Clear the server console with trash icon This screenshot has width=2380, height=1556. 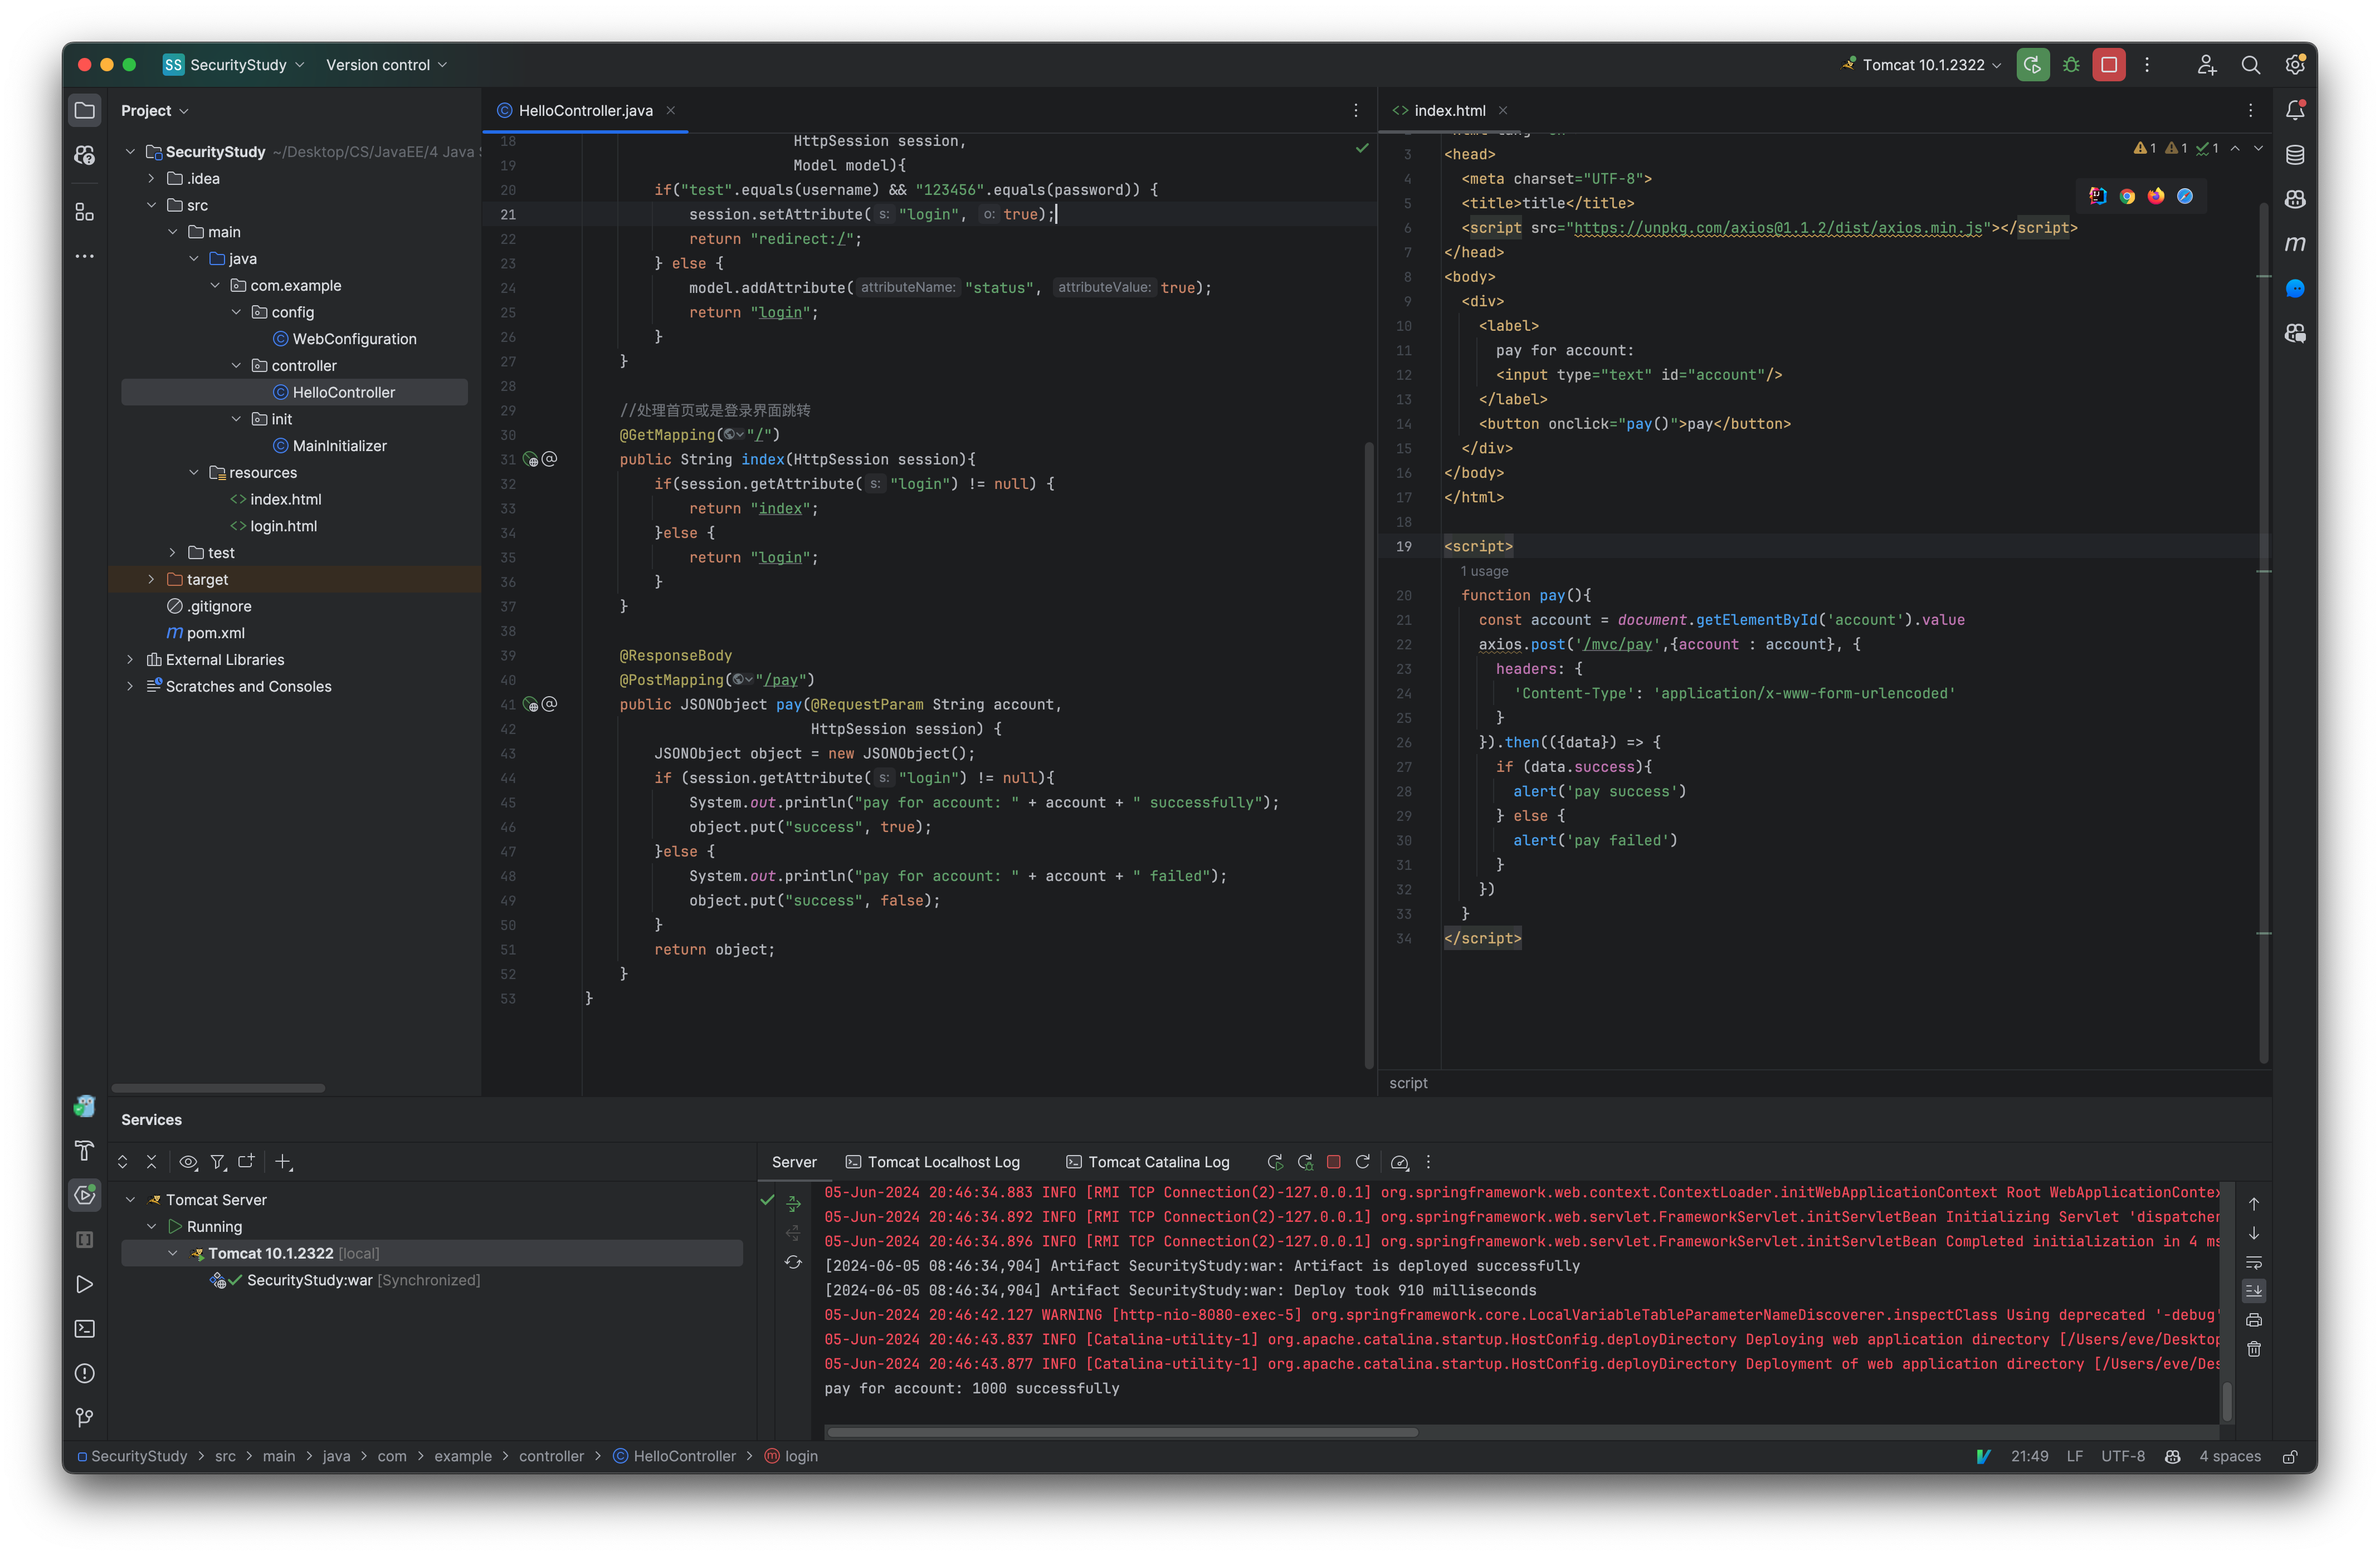pyautogui.click(x=2254, y=1350)
